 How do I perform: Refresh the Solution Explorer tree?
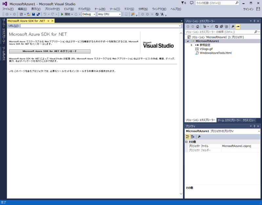(x=216, y=27)
